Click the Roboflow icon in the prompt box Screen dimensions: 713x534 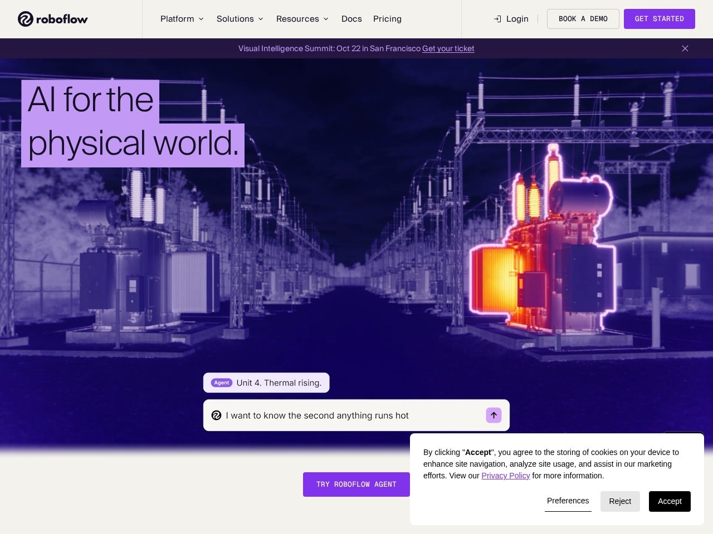tap(217, 416)
